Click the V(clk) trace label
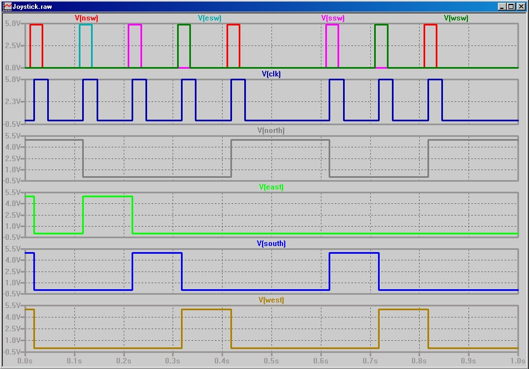The image size is (529, 369). [x=271, y=74]
